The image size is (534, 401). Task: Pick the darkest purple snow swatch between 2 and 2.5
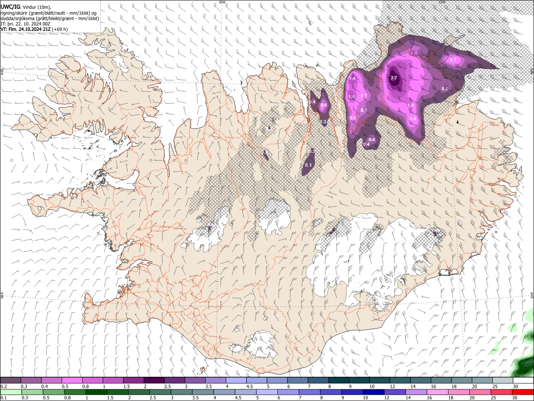click(x=154, y=381)
